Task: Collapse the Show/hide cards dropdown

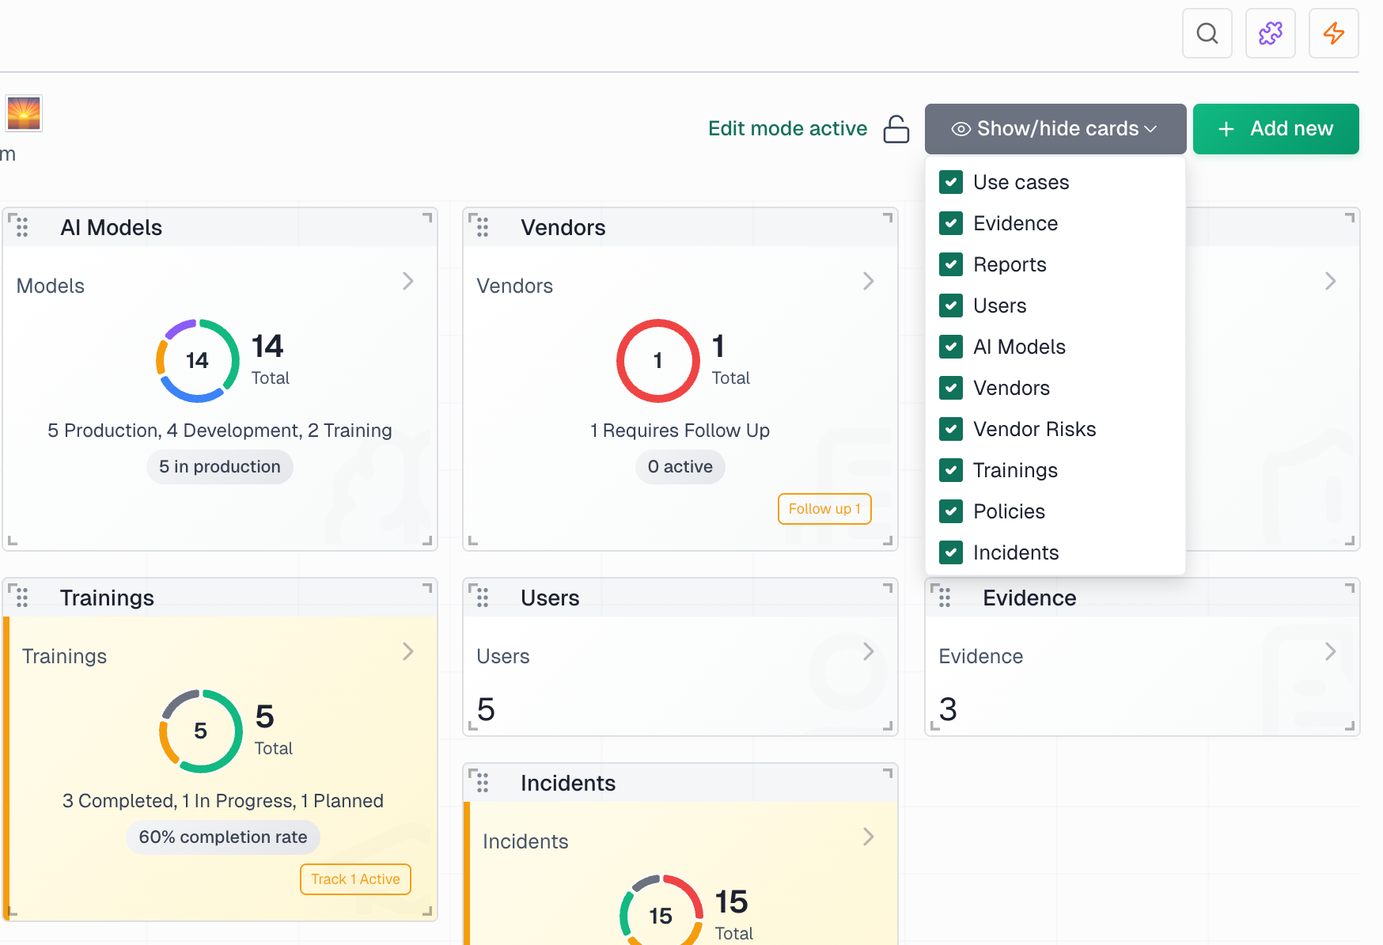Action: pos(1055,128)
